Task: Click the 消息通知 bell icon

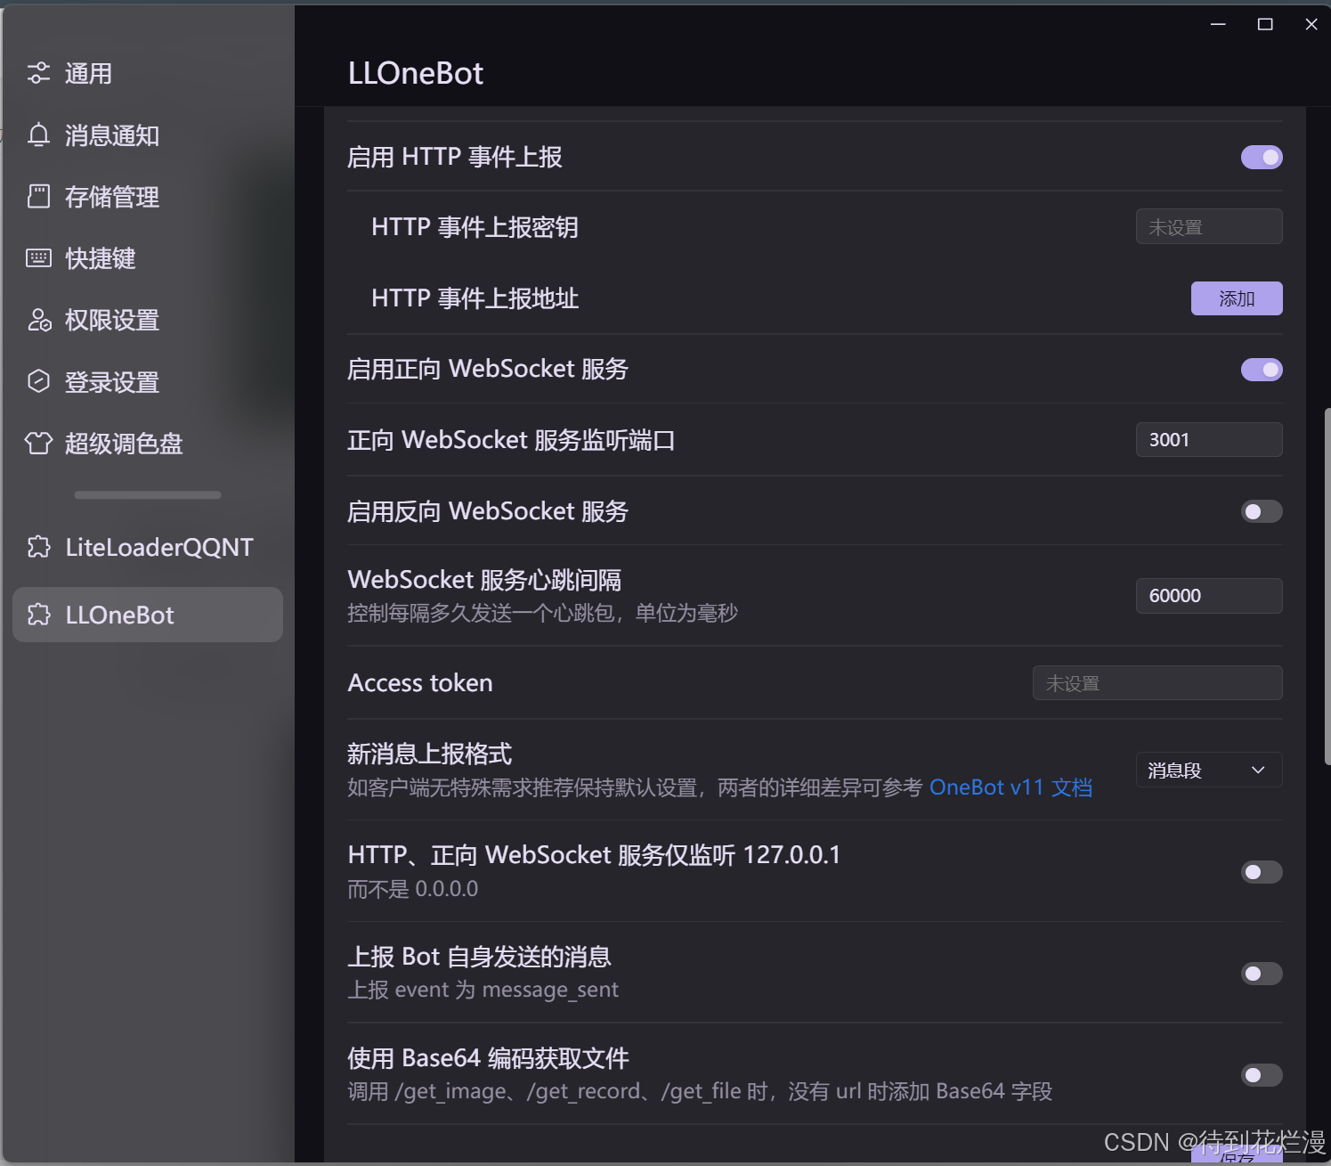Action: coord(38,135)
